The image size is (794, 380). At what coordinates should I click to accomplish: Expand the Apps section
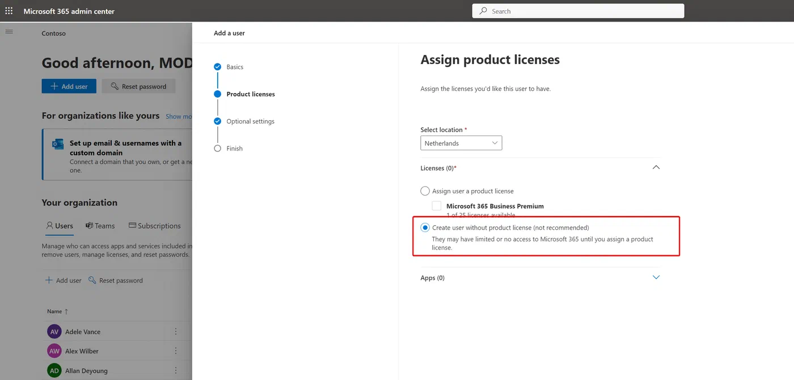pyautogui.click(x=656, y=278)
